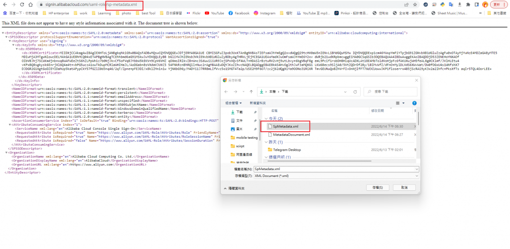Open the Google Translate extension icon

(451, 4)
